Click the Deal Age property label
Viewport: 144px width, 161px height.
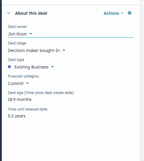pos(41,93)
